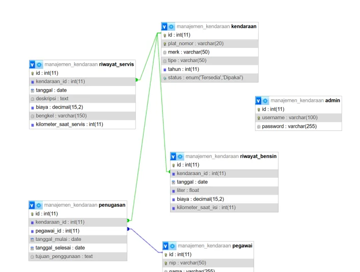Click text icon beside deskripsi column

[x=33, y=99]
